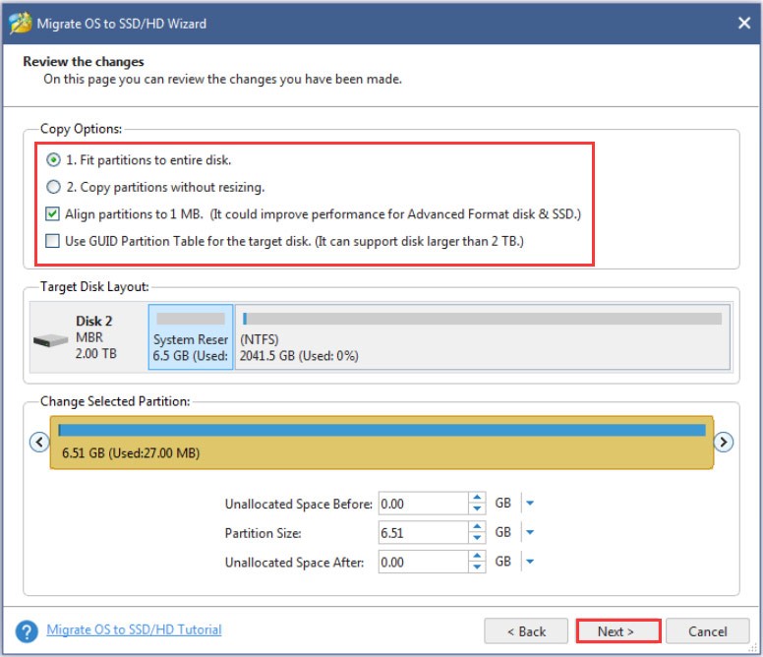This screenshot has height=657, width=763.
Task: Toggle Align partitions to 1 MB checkbox
Action: 52,214
